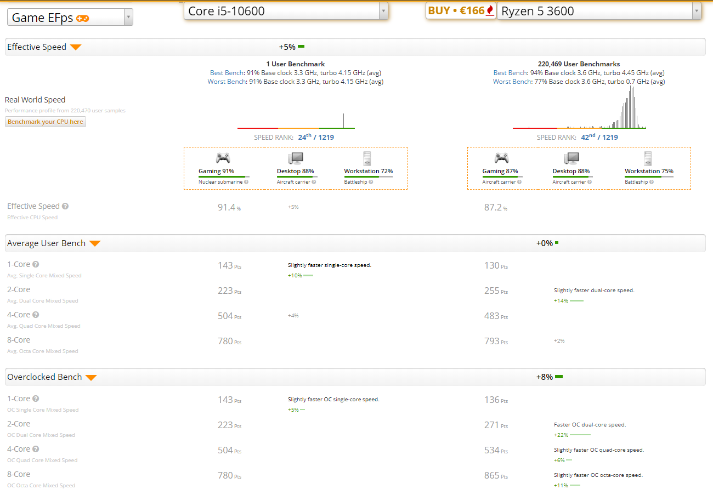
Task: Click Core i5-10600 Workstation 72% tower icon
Action: point(367,158)
